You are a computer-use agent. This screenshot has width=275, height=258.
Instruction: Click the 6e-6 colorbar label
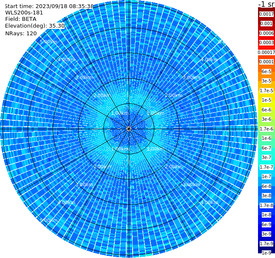266,110
